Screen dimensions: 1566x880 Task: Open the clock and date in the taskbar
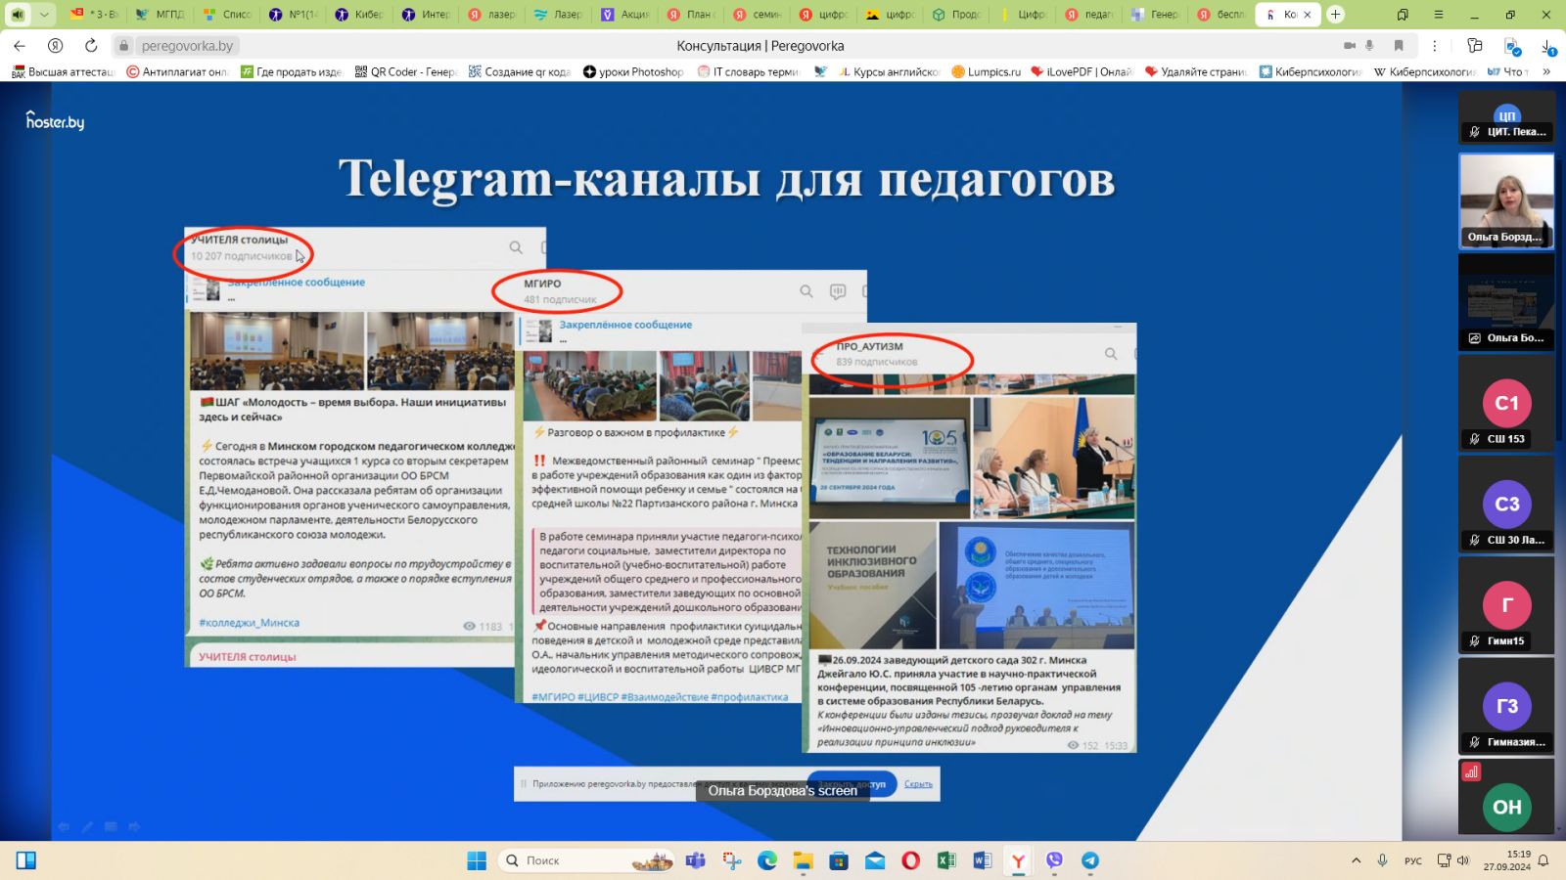pyautogui.click(x=1506, y=860)
